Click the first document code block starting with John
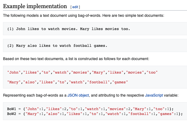 coord(95,29)
